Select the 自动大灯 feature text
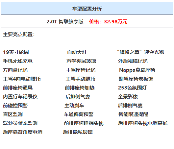Screen dimensions: 174x149 pos(77,52)
